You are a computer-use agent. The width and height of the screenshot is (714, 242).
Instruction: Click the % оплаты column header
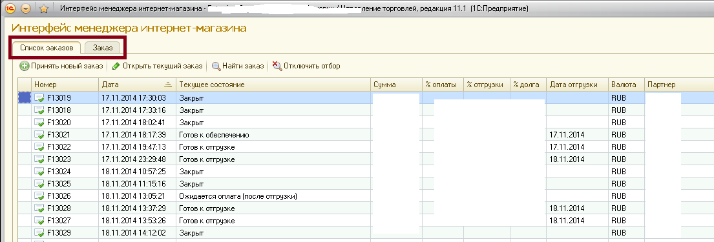point(443,85)
